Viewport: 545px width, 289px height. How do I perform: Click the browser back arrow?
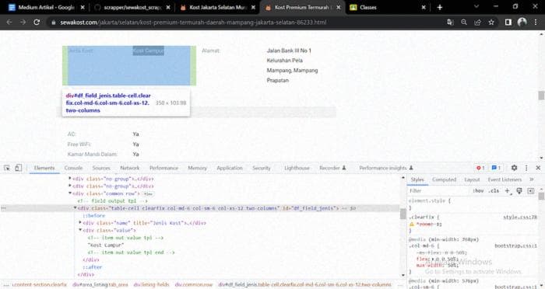(9, 23)
